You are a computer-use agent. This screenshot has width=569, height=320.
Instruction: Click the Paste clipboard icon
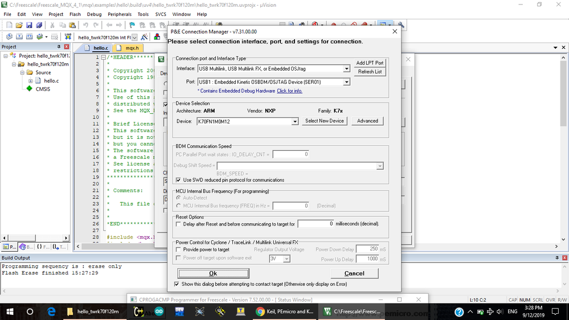(72, 25)
